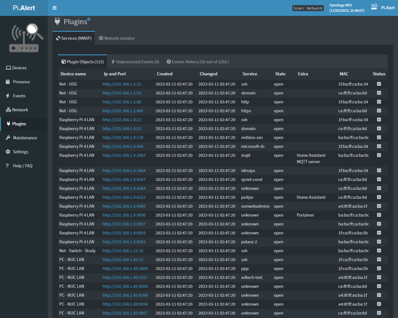Switch to Website monitor tab
398x318 pixels.
[117, 38]
